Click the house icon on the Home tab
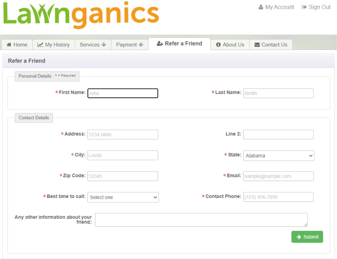Image resolution: width=337 pixels, height=259 pixels. tap(9, 45)
